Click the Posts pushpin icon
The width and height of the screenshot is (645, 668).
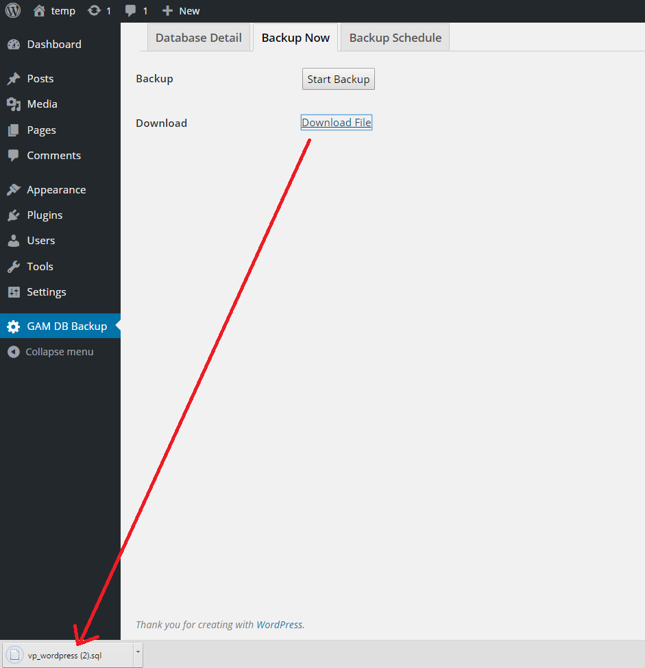pos(14,78)
